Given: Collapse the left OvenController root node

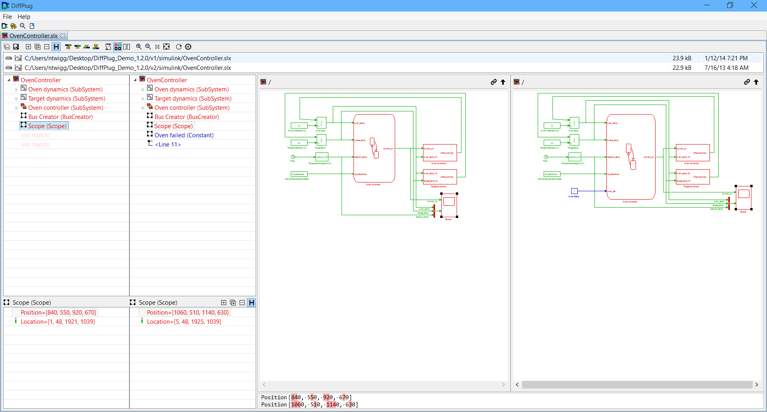Looking at the screenshot, I should coord(9,80).
